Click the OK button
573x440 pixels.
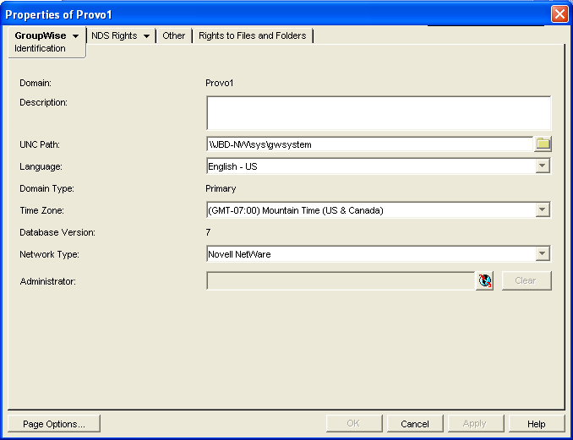(354, 424)
